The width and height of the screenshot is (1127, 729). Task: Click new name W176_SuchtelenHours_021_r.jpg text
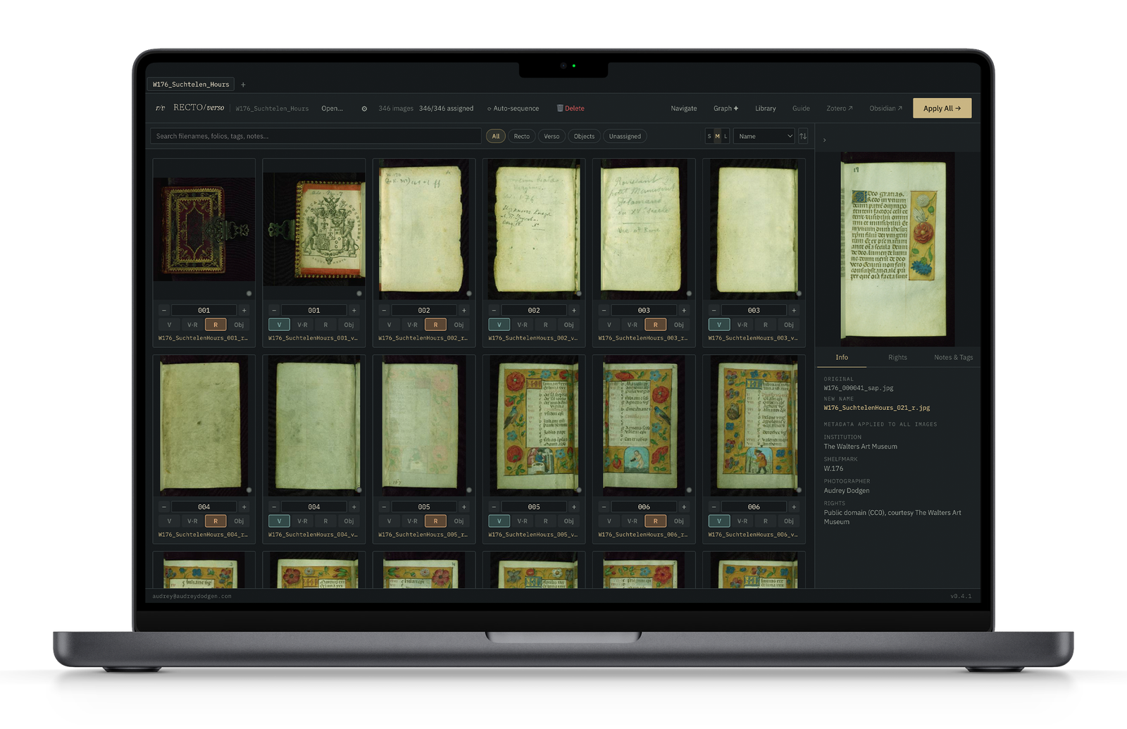click(x=876, y=408)
